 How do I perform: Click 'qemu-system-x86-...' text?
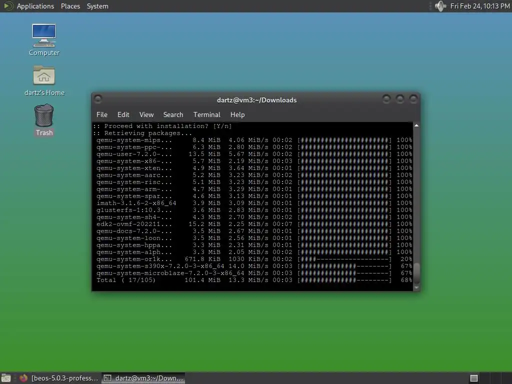(134, 161)
